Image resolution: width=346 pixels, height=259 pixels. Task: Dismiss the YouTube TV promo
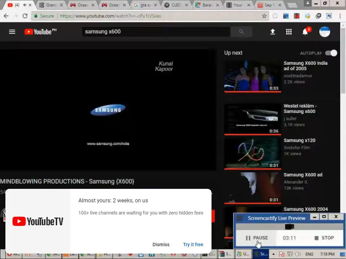click(x=161, y=244)
